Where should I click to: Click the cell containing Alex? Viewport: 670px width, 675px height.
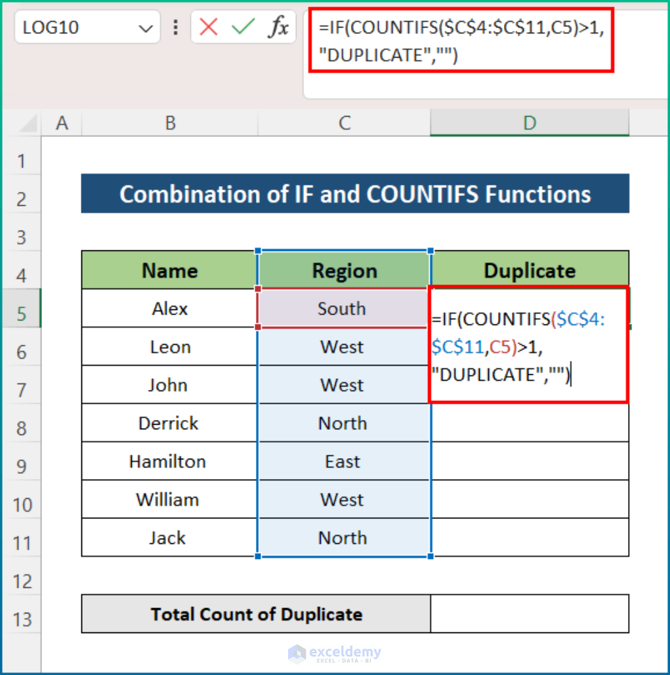tap(170, 309)
